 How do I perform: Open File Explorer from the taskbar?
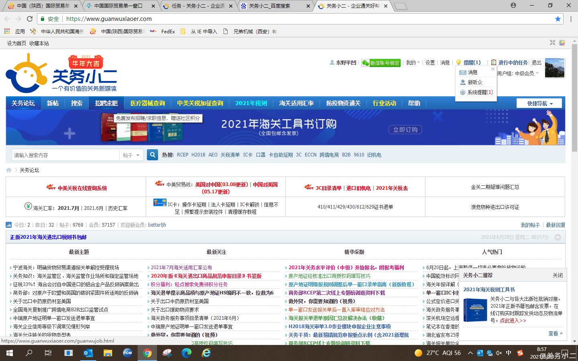[x=108, y=353]
